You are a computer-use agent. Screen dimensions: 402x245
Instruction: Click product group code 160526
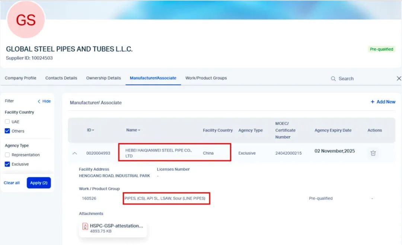tap(89, 199)
